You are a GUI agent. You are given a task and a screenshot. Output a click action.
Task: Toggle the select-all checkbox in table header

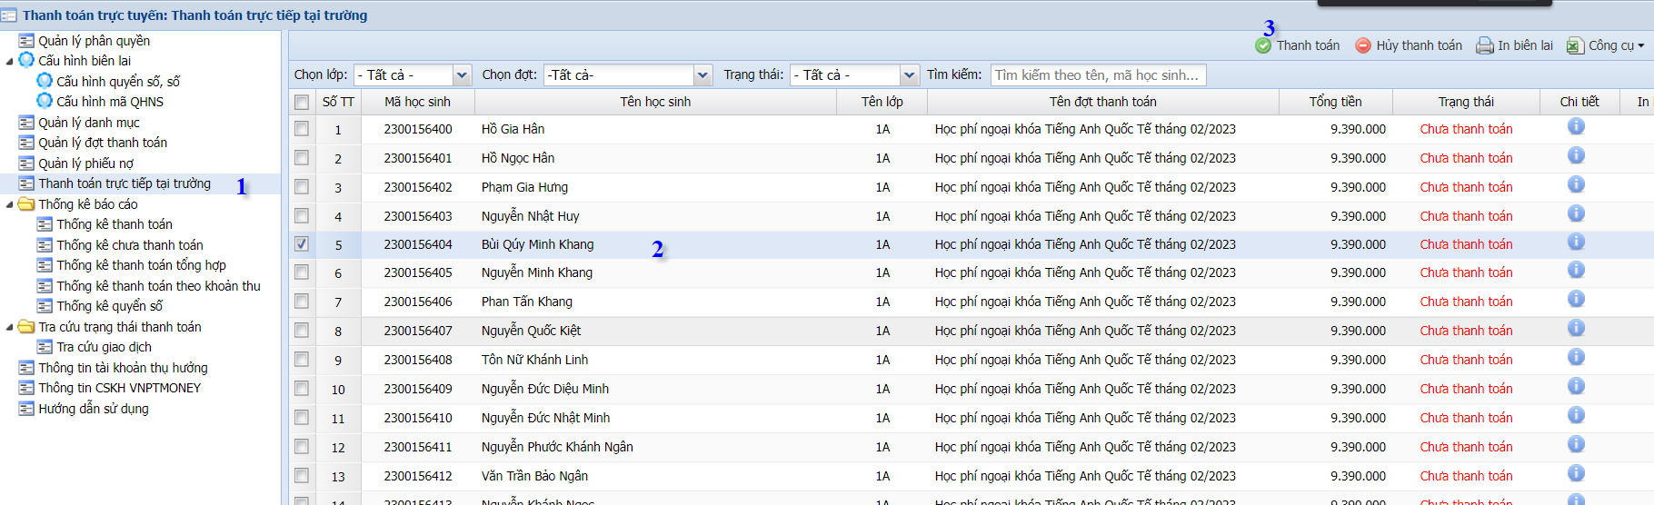pos(302,102)
